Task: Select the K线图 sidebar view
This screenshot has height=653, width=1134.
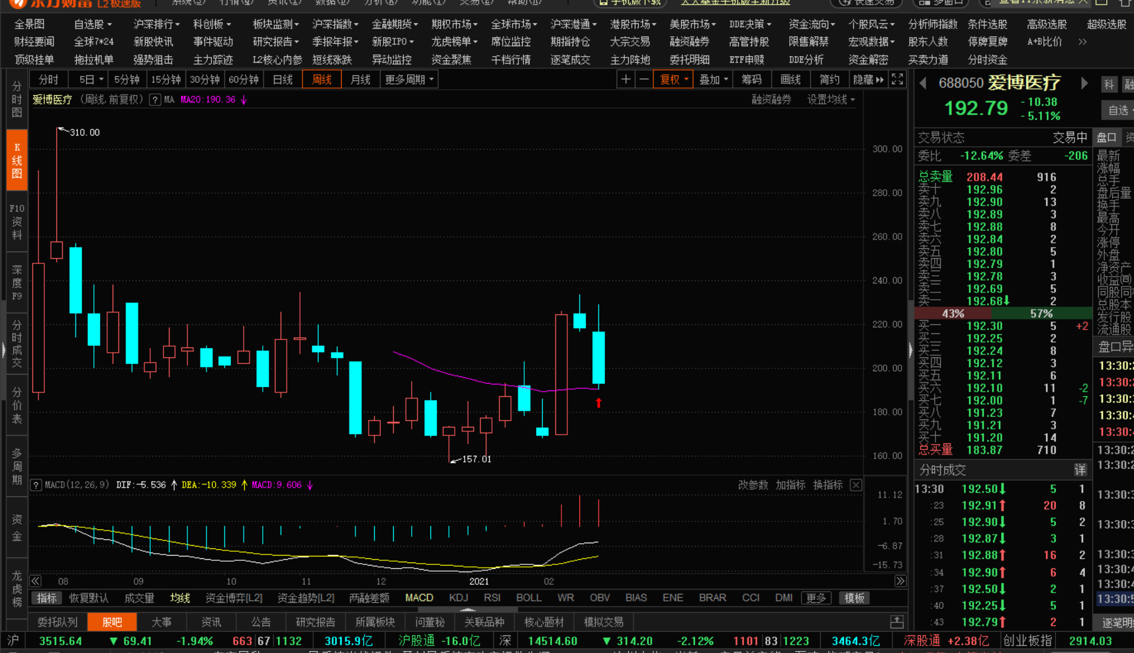Action: click(x=17, y=161)
